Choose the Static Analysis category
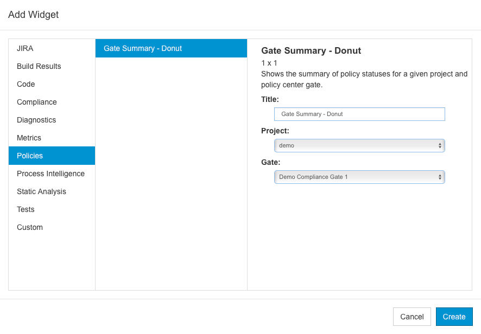The width and height of the screenshot is (481, 334). coord(52,191)
